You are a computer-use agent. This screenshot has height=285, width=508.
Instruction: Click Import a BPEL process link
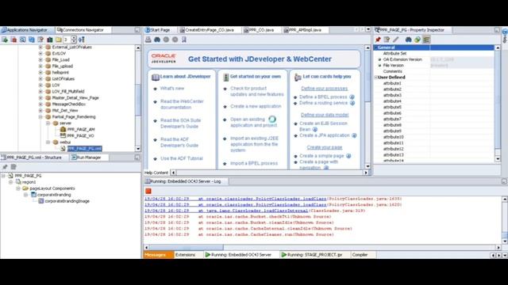pos(254,163)
